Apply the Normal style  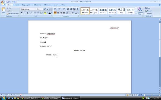coord(85,11)
